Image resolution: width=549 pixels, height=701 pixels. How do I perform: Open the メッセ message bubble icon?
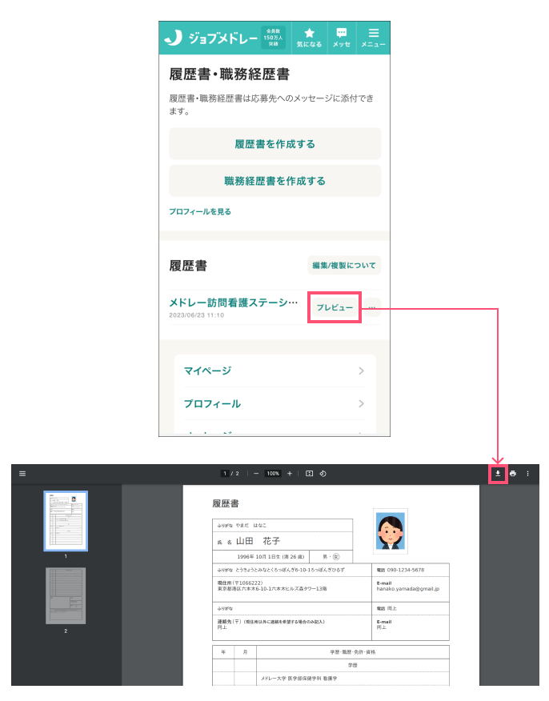[x=342, y=38]
